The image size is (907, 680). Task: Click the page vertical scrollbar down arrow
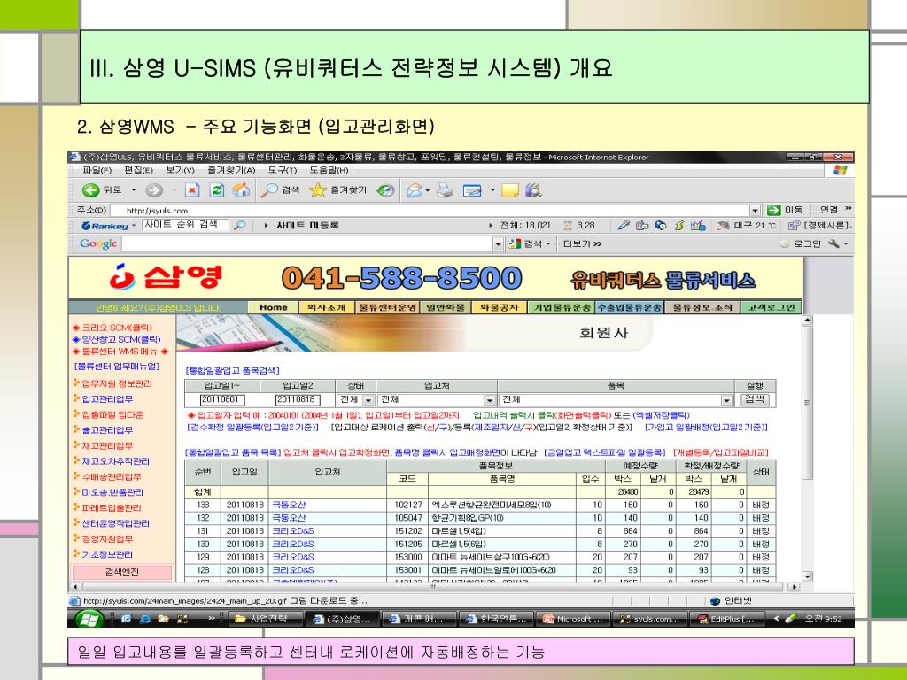tap(808, 576)
